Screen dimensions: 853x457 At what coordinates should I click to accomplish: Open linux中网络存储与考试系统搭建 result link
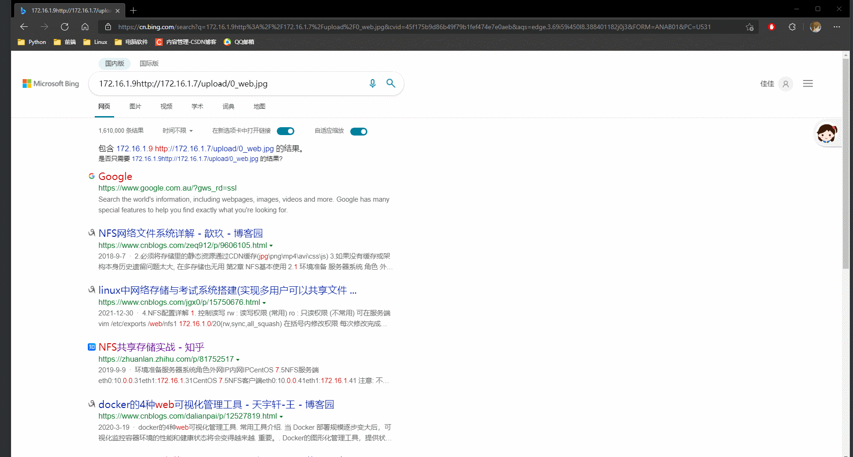coord(227,290)
